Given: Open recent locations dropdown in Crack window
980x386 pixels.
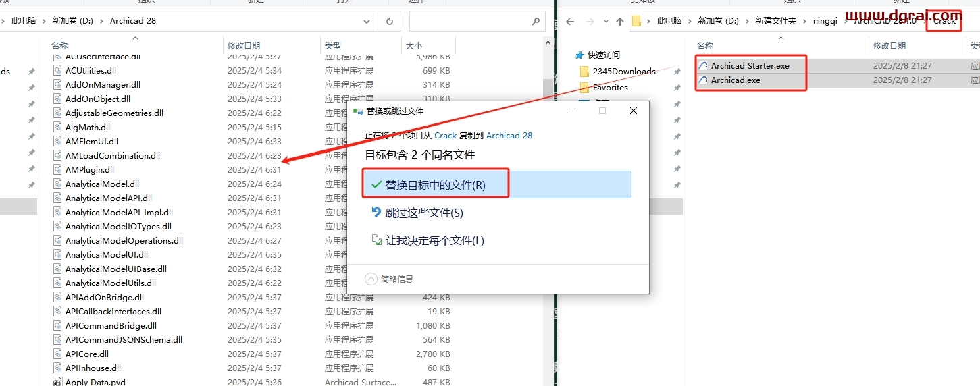Looking at the screenshot, I should tap(604, 22).
